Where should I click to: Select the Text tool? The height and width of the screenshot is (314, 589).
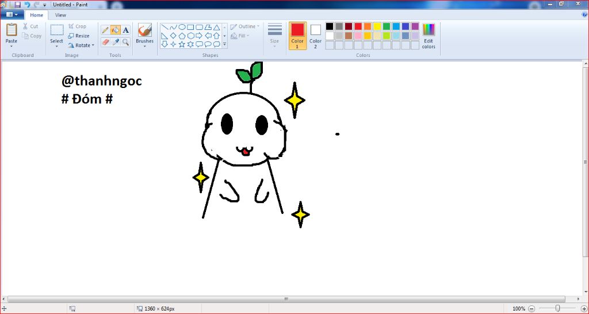(125, 30)
